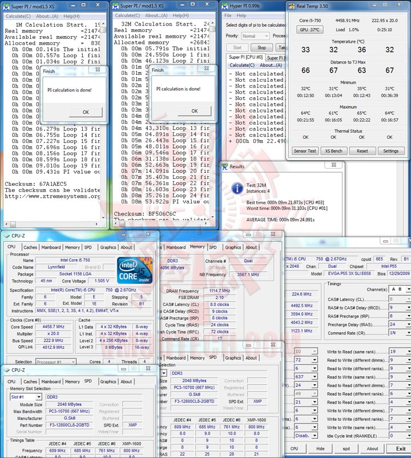Click the Sensor Test button
Viewport: 411px width, 458px height.
pyautogui.click(x=305, y=151)
